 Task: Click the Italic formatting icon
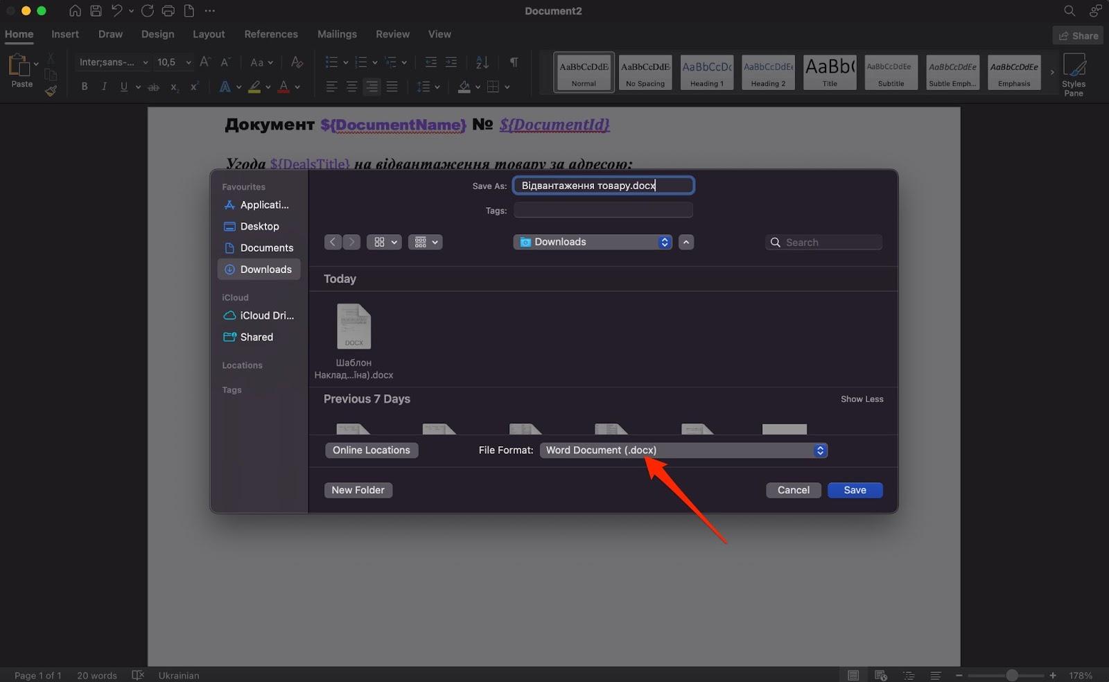click(x=104, y=87)
